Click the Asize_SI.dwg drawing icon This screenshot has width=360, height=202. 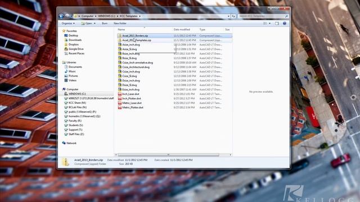click(120, 49)
